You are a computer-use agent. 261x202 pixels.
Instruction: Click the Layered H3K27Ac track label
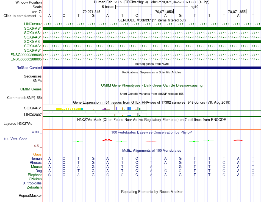[18, 124]
